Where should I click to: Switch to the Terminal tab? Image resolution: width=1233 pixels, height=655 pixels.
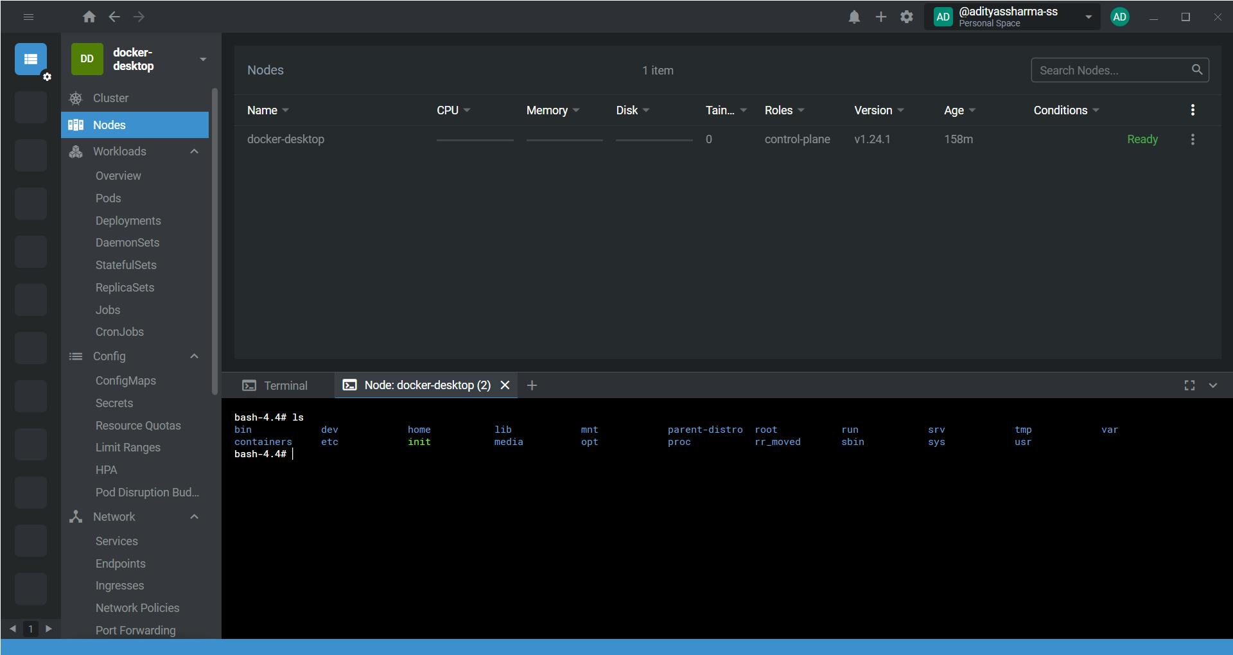click(275, 385)
